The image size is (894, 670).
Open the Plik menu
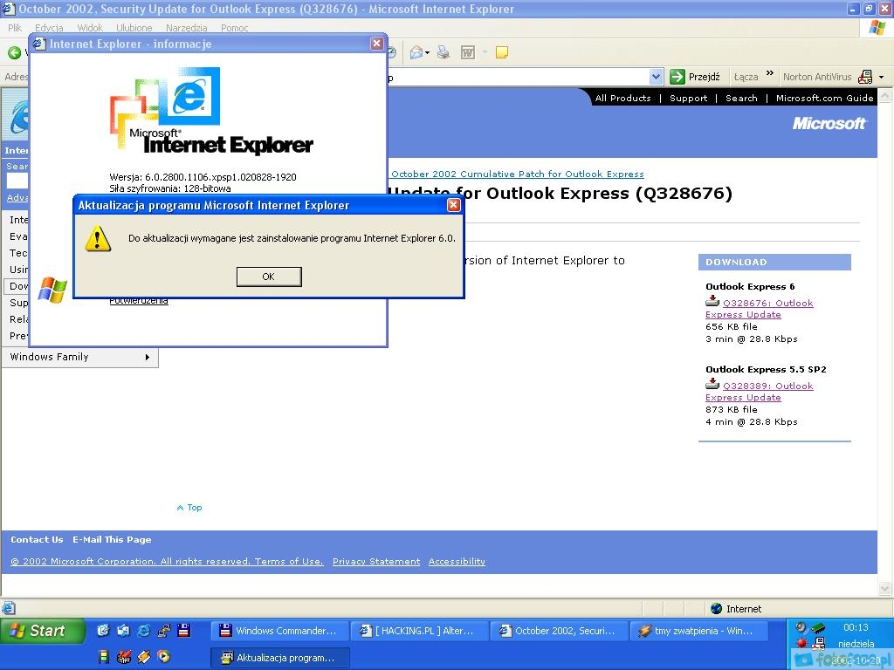15,27
